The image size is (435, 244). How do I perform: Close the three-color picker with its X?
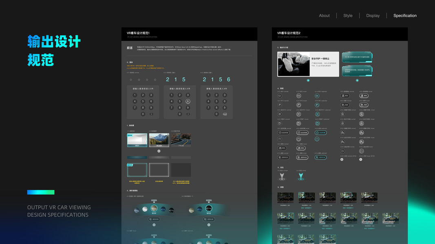click(209, 225)
